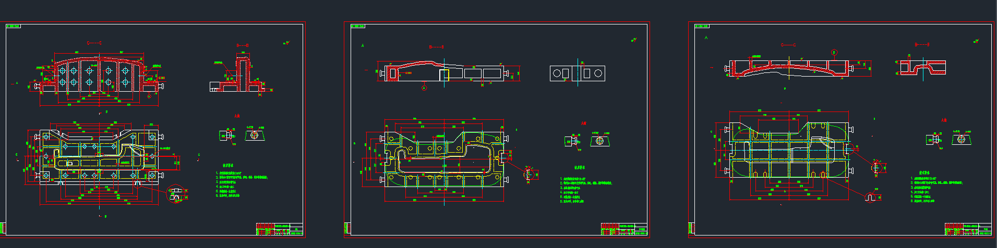
Task: Select the plan view on the right sheet
Action: (x=790, y=156)
